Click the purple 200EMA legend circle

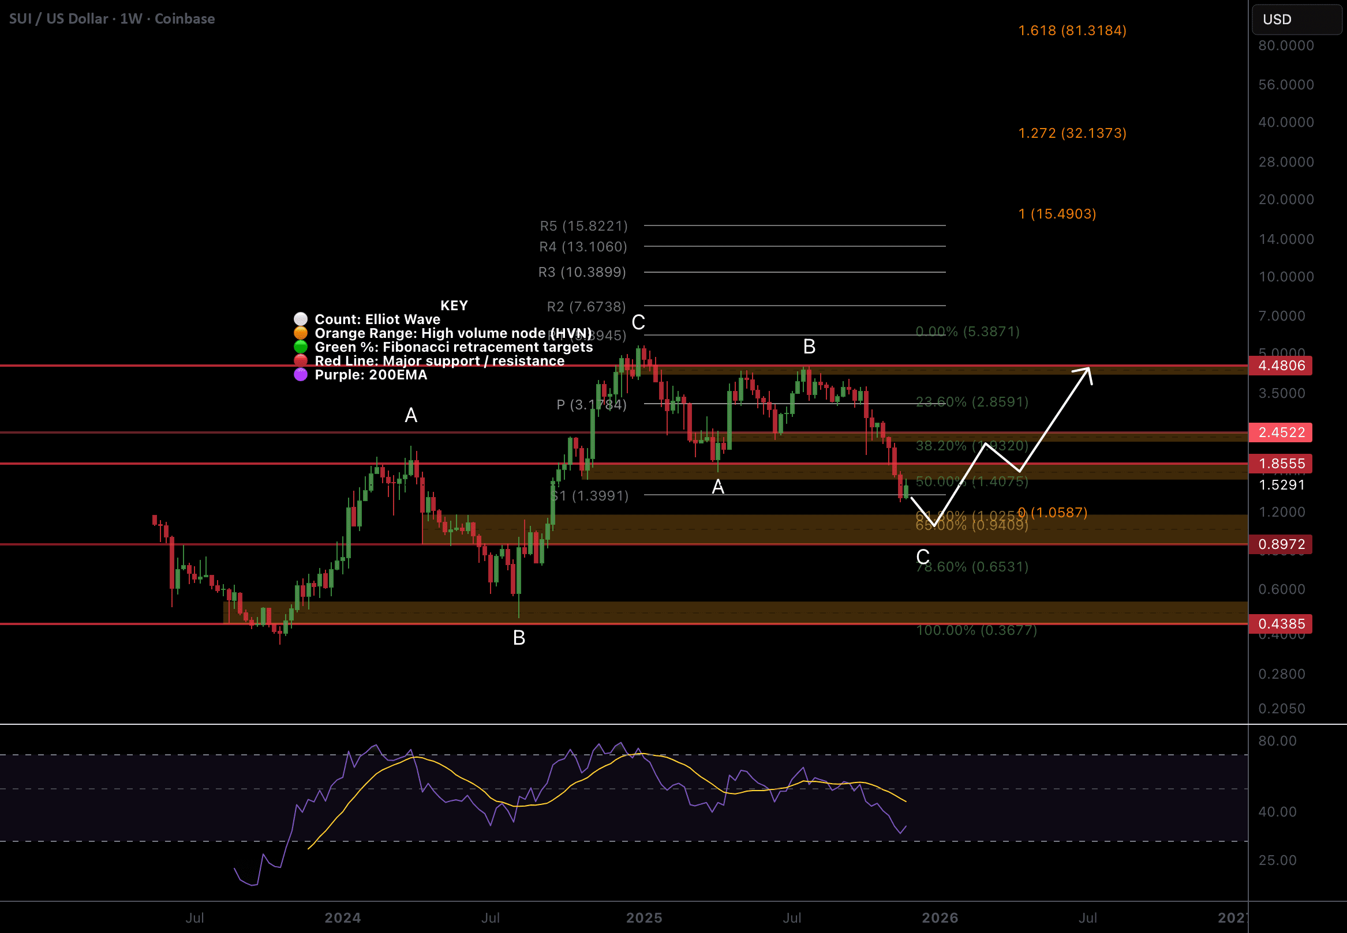pyautogui.click(x=300, y=375)
